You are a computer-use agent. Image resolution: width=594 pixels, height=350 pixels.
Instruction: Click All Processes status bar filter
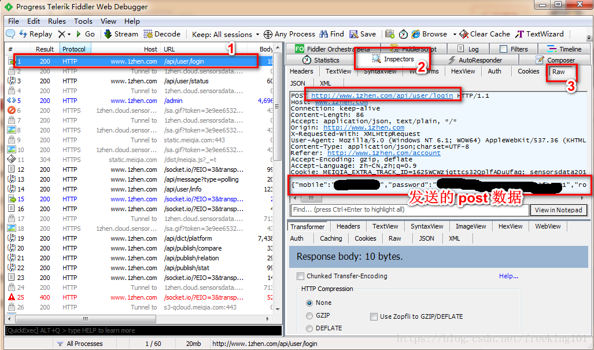(x=80, y=344)
